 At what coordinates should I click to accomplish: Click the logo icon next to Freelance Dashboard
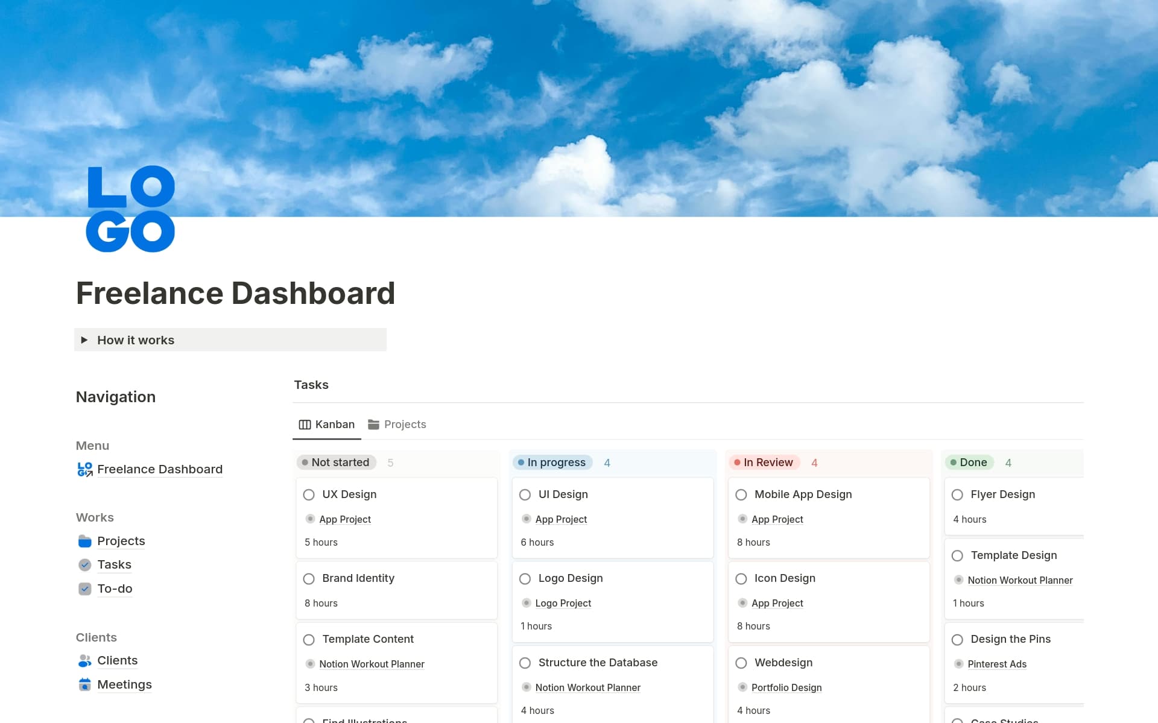point(84,469)
